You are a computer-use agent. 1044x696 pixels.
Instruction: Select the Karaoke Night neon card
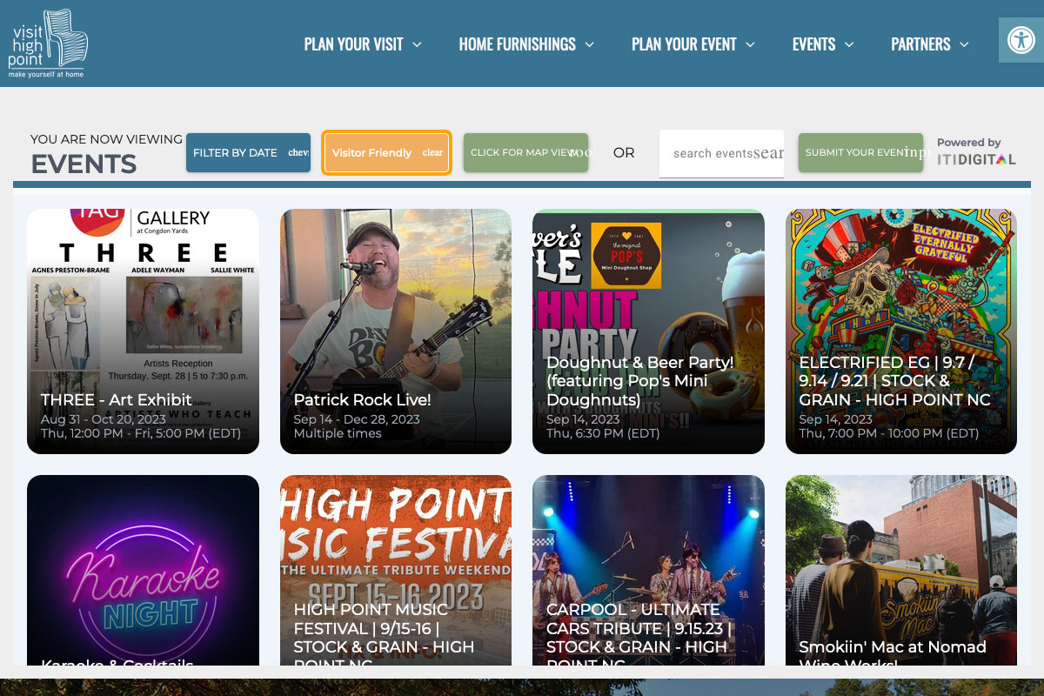coord(143,570)
